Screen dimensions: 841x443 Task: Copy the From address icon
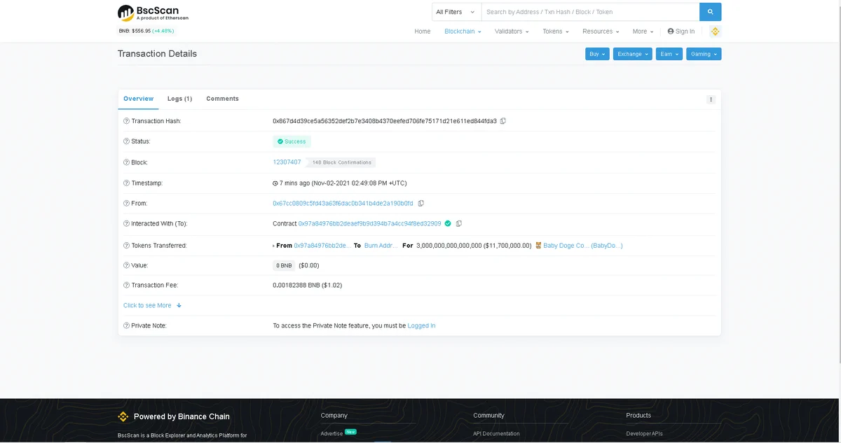point(421,204)
